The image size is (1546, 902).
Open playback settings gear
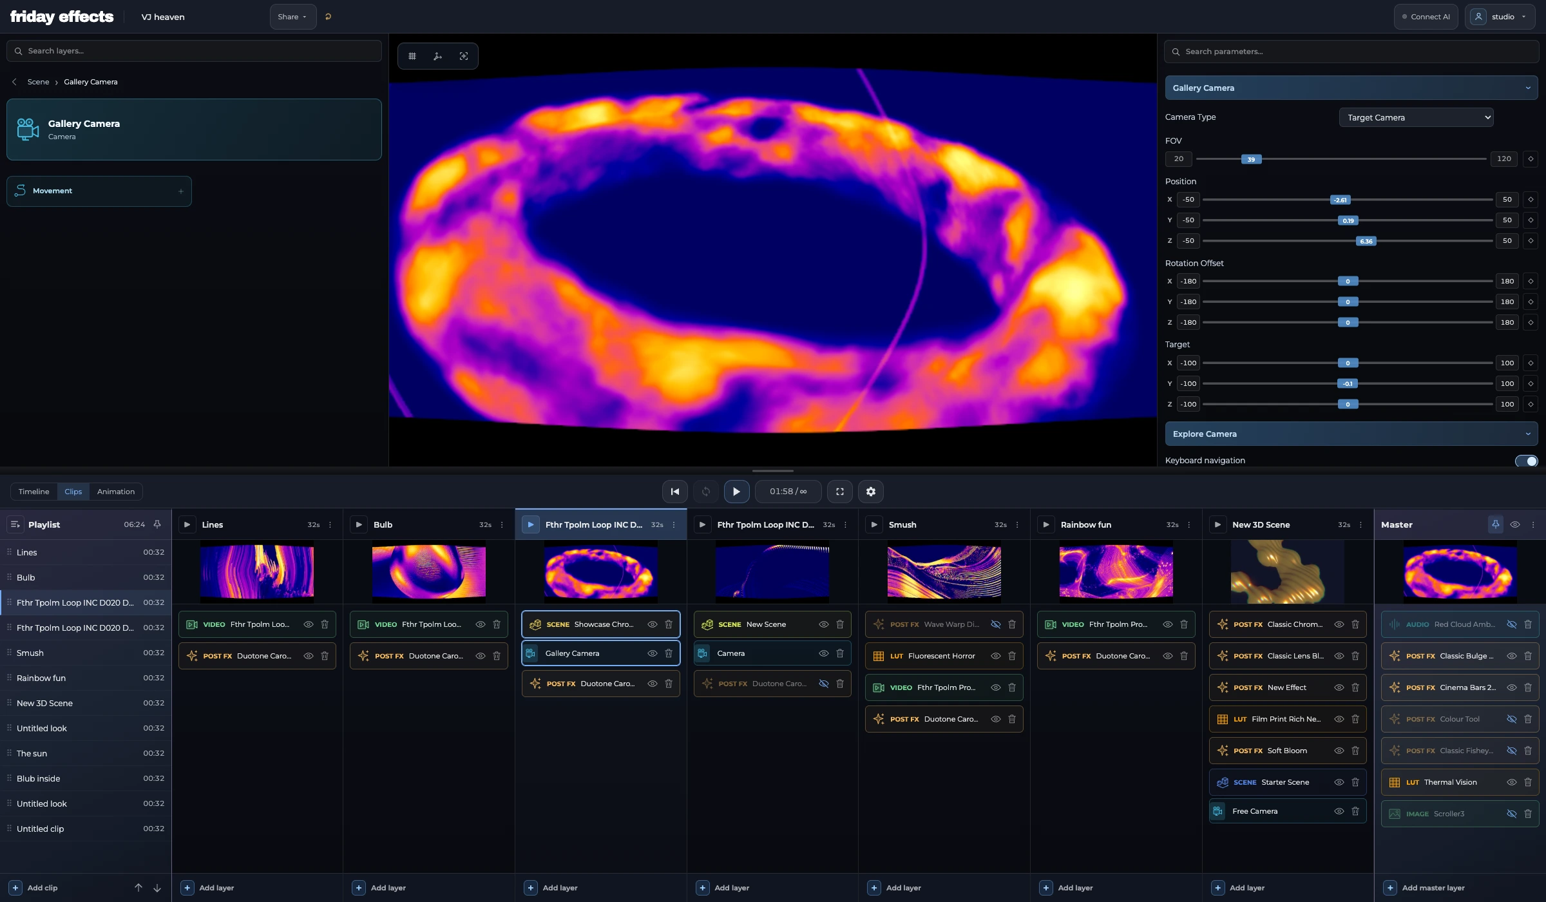tap(871, 492)
